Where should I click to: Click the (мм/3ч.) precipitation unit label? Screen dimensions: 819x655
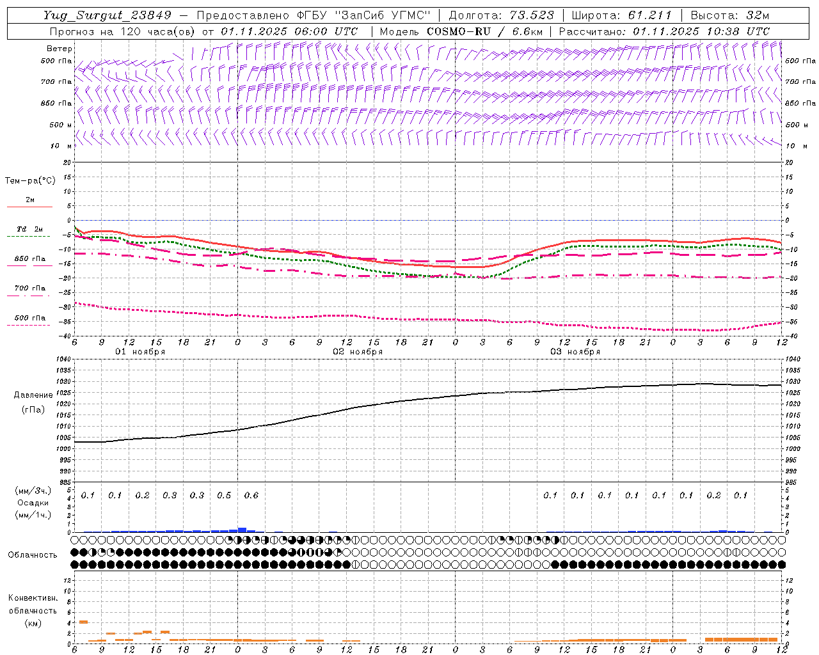(x=33, y=491)
